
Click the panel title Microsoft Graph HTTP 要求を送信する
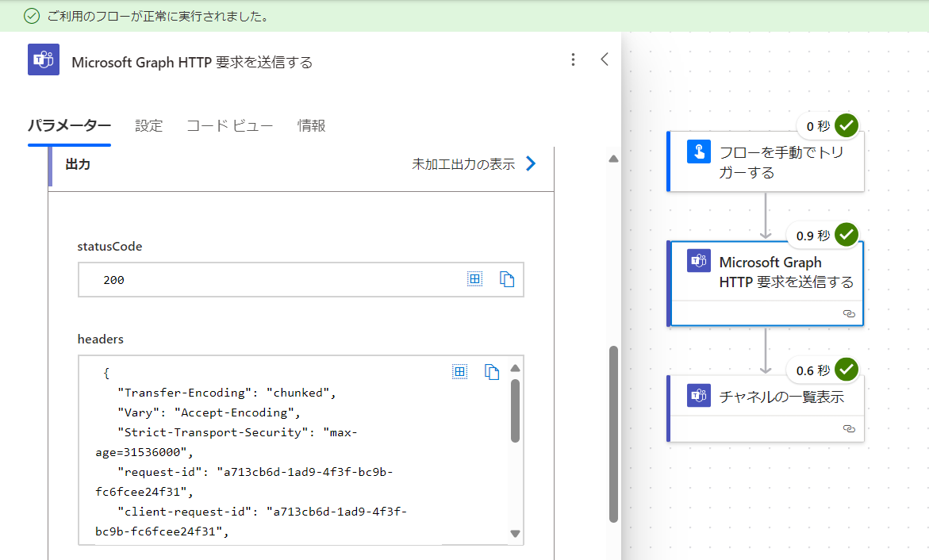point(192,62)
